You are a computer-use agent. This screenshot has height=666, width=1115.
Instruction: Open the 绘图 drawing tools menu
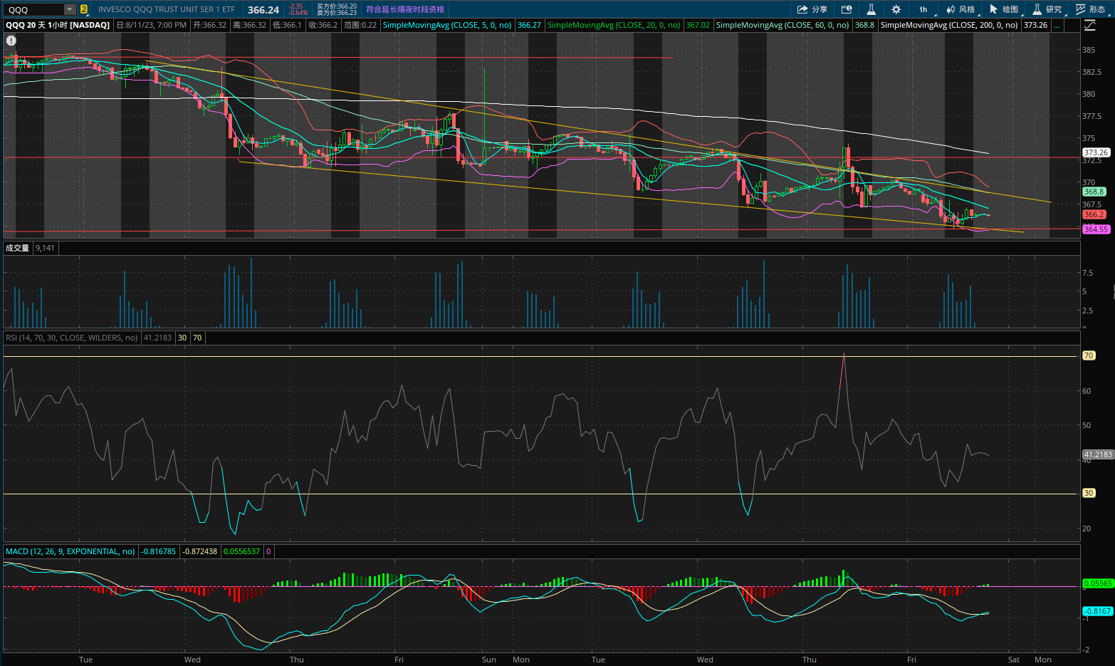[1005, 9]
